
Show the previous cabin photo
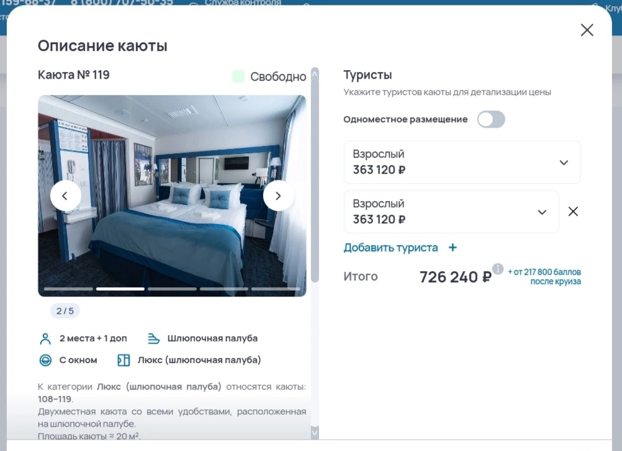[65, 195]
